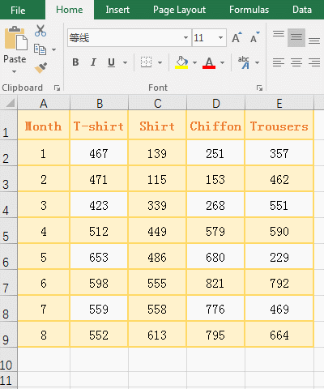
Task: Align text left
Action: pyautogui.click(x=279, y=62)
